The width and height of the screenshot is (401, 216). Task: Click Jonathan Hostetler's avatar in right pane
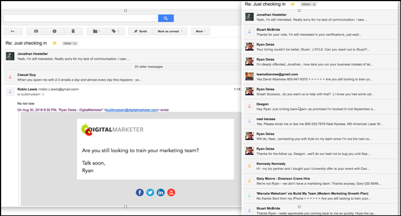coord(250,17)
